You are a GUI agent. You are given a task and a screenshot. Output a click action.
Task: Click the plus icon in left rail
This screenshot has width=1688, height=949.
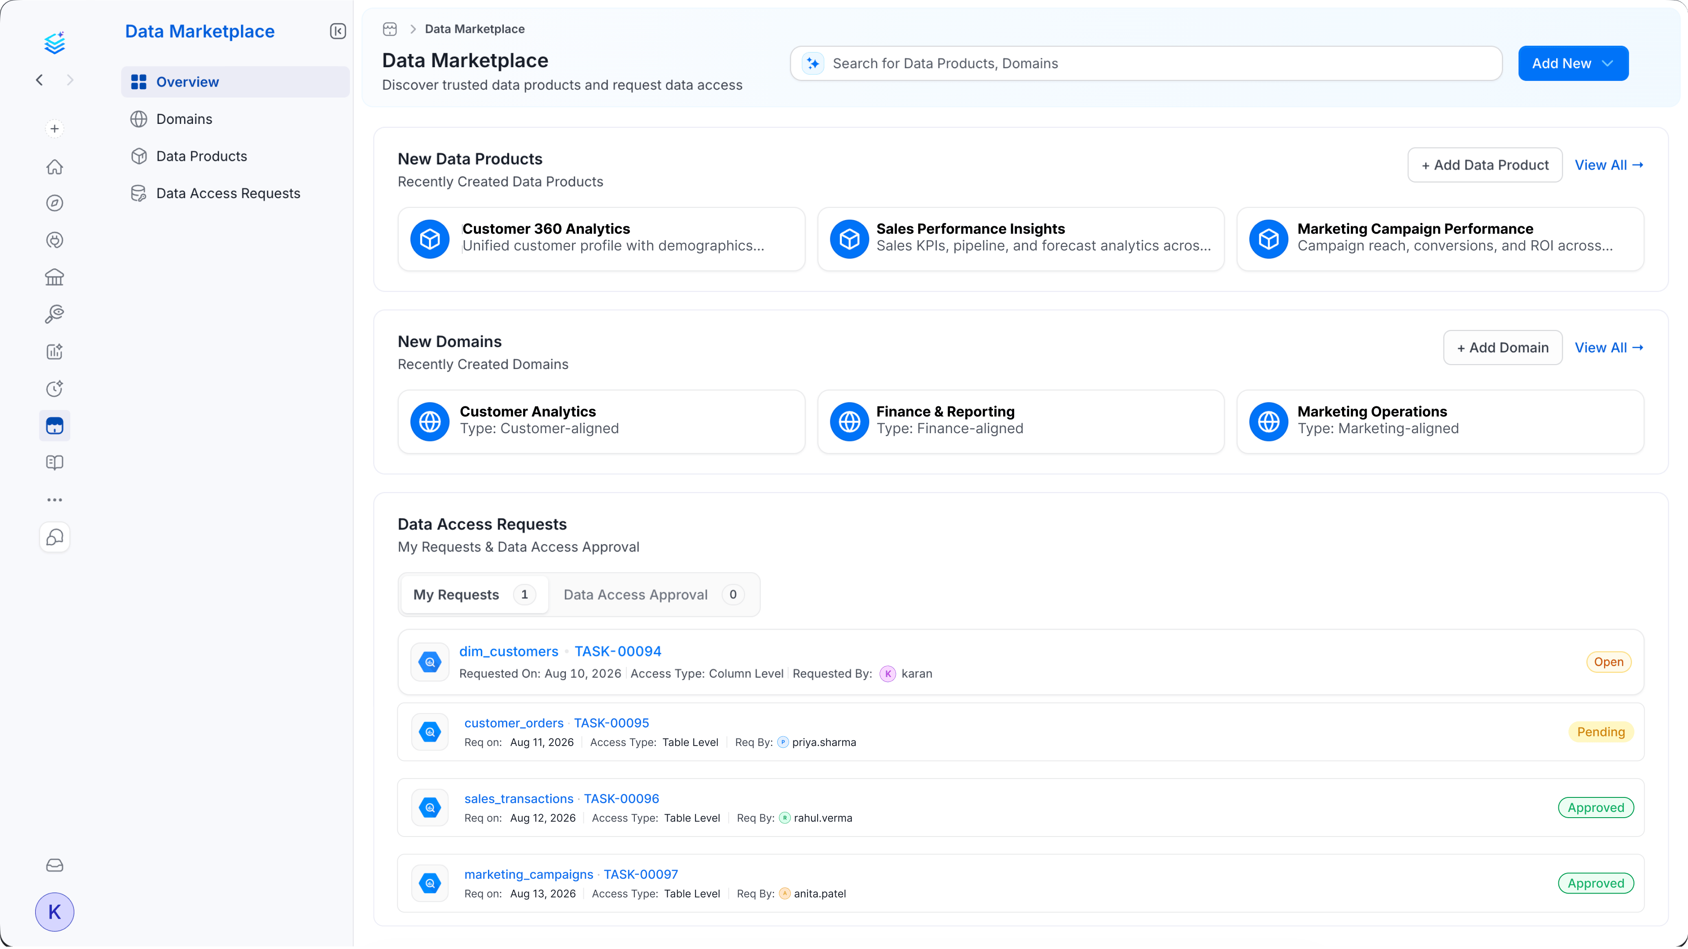coord(55,128)
